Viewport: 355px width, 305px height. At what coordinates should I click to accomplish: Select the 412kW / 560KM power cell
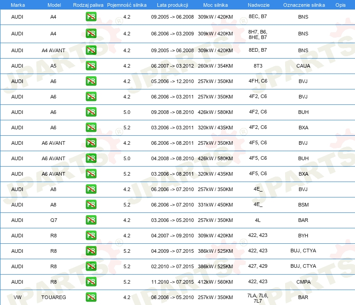(x=215, y=282)
